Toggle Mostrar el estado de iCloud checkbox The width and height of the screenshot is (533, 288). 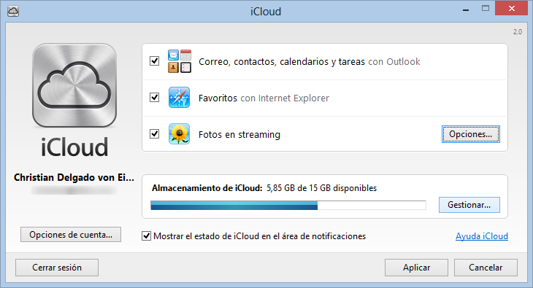coord(146,236)
